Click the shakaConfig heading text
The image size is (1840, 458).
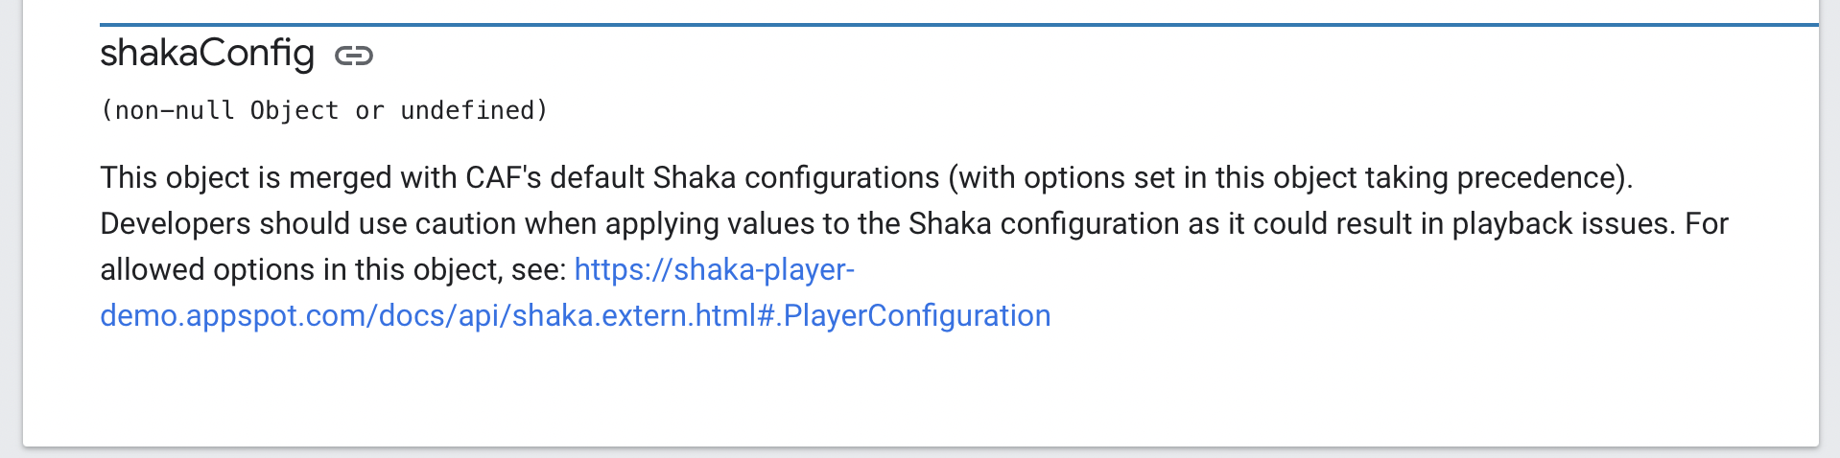[x=207, y=53]
